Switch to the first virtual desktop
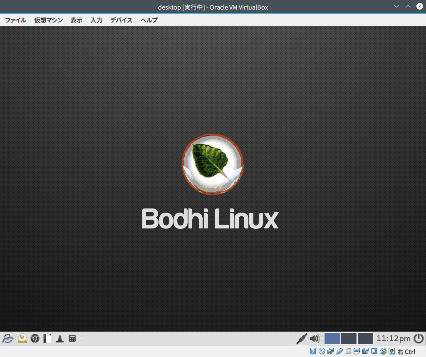The width and height of the screenshot is (426, 357). (332, 339)
